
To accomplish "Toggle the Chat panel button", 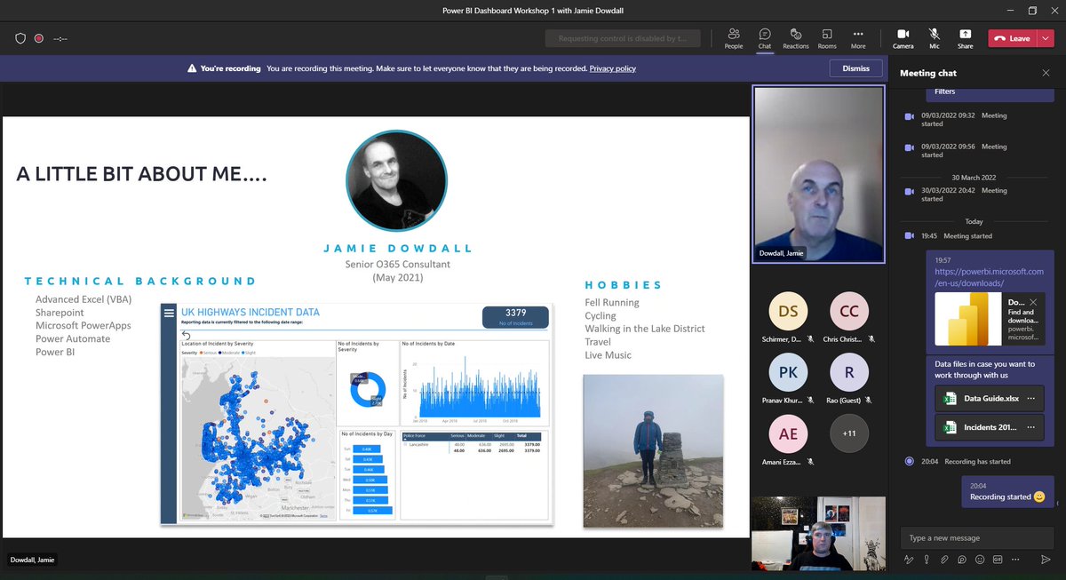I will (x=765, y=38).
